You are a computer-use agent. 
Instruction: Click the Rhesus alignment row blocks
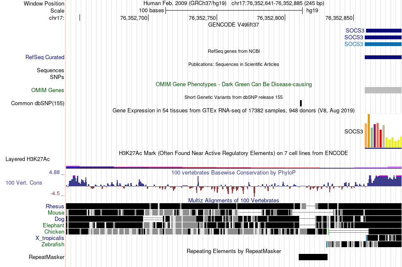tap(234, 206)
